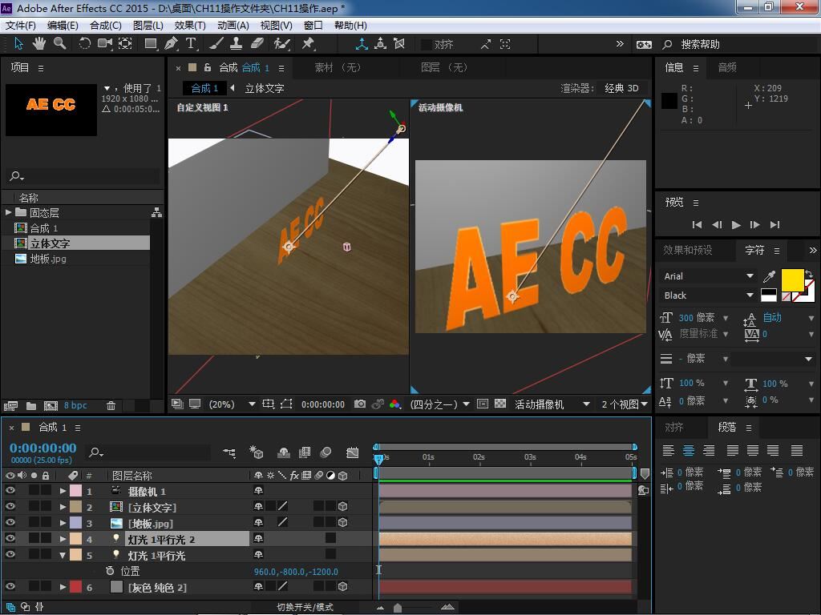Select the Rectangle shape tool
821x615 pixels.
(151, 44)
